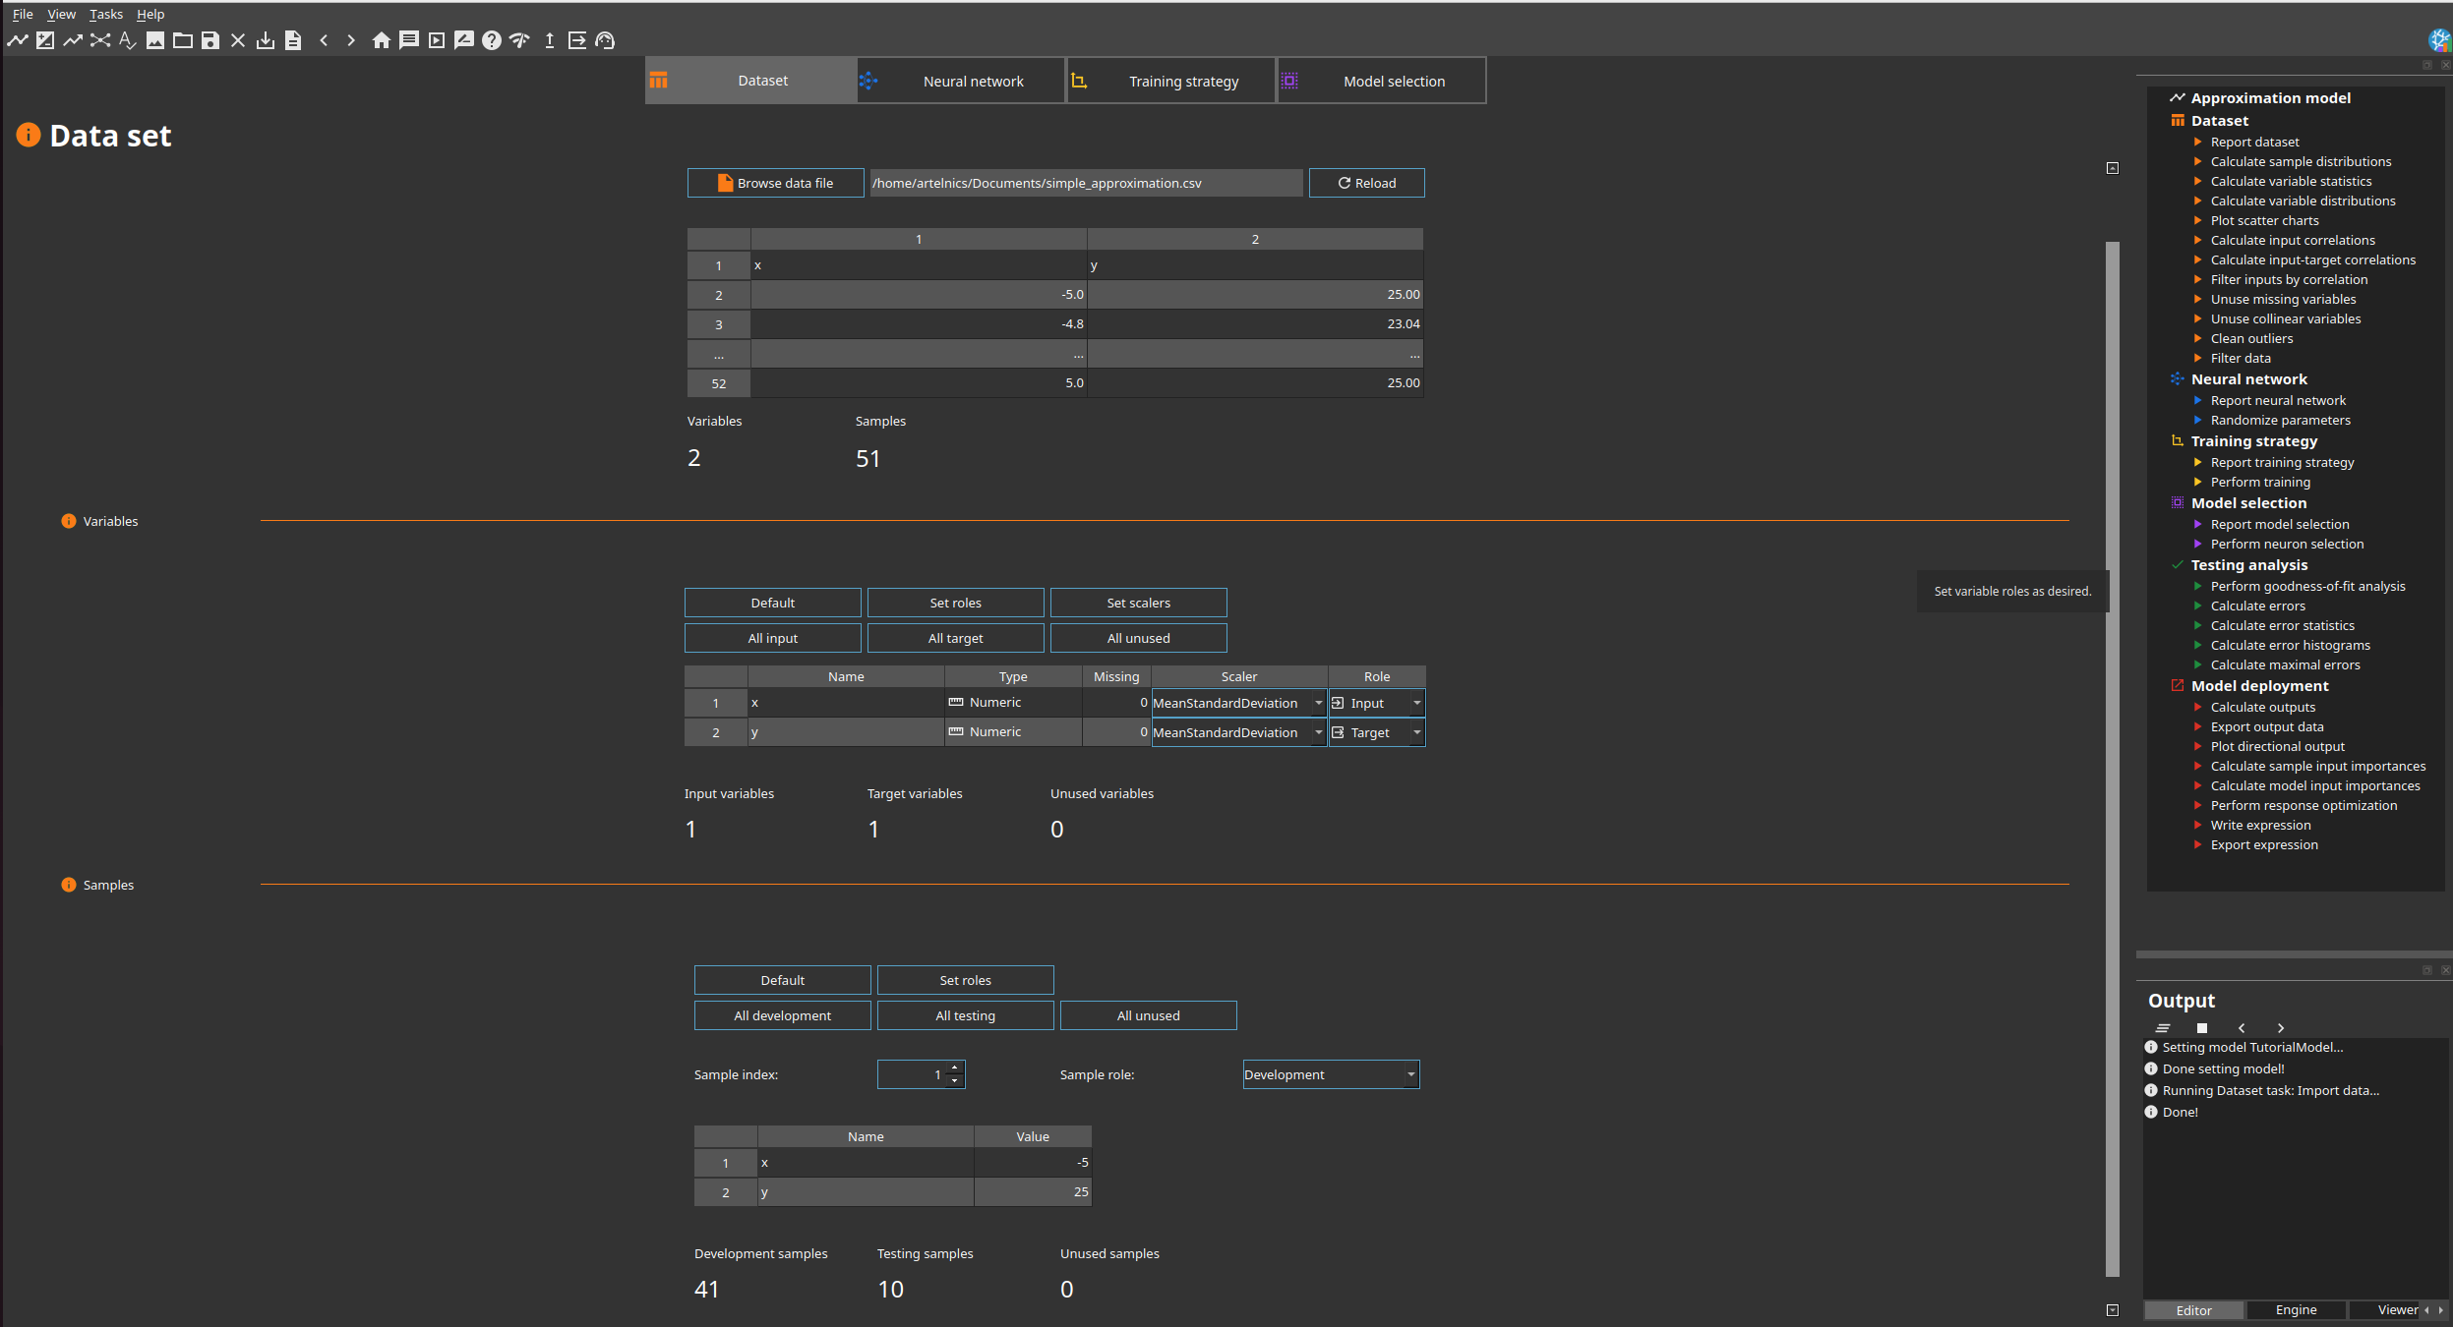Switch to the Neural network tab

tap(961, 81)
